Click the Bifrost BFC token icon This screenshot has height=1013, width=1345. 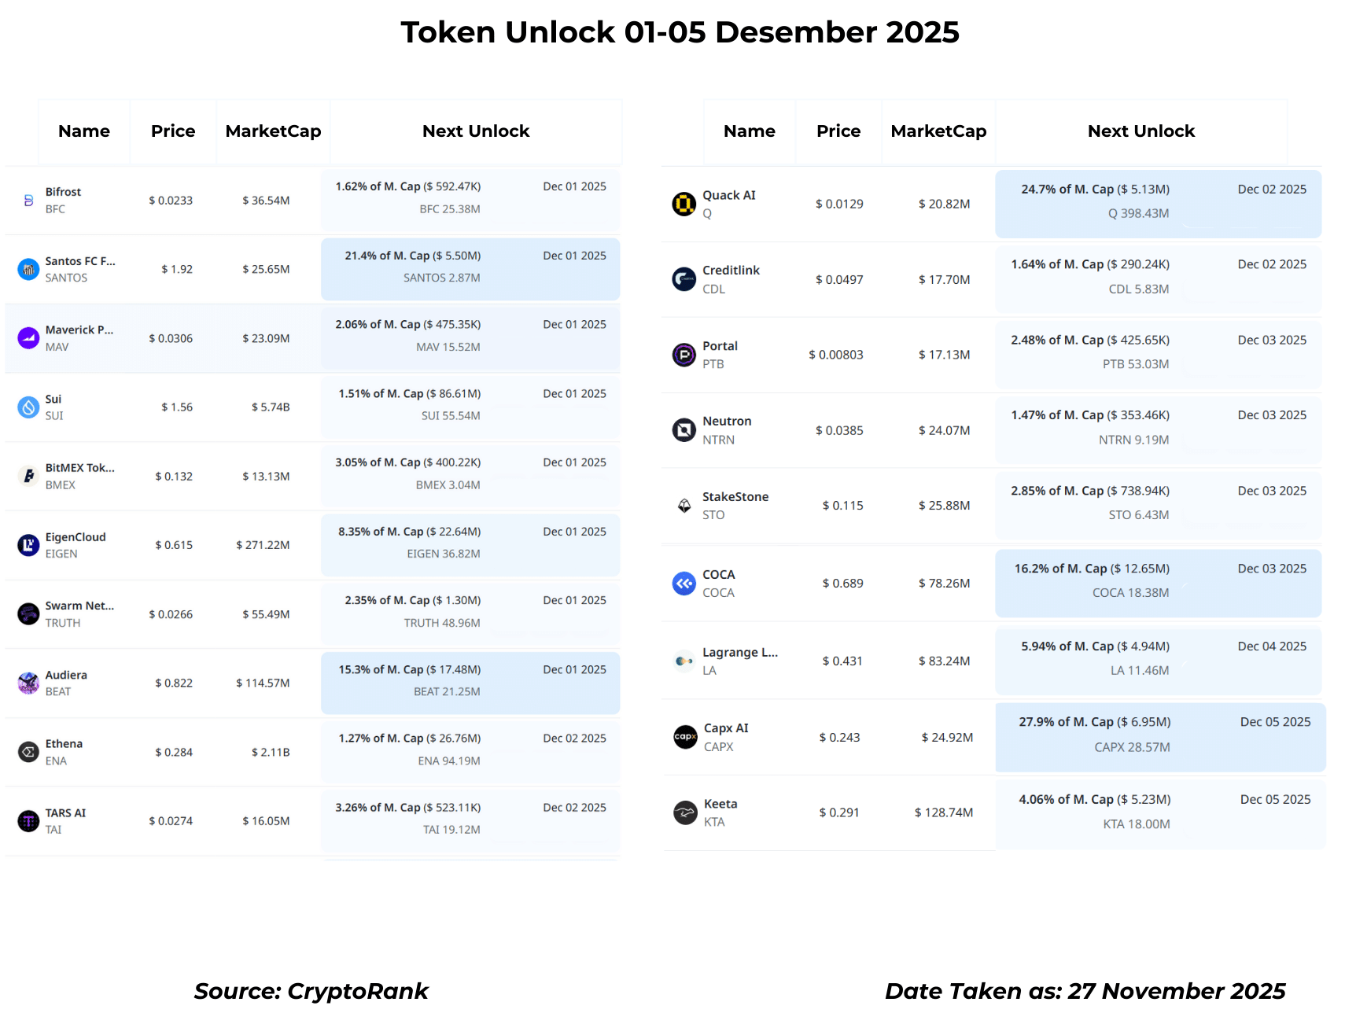point(28,201)
